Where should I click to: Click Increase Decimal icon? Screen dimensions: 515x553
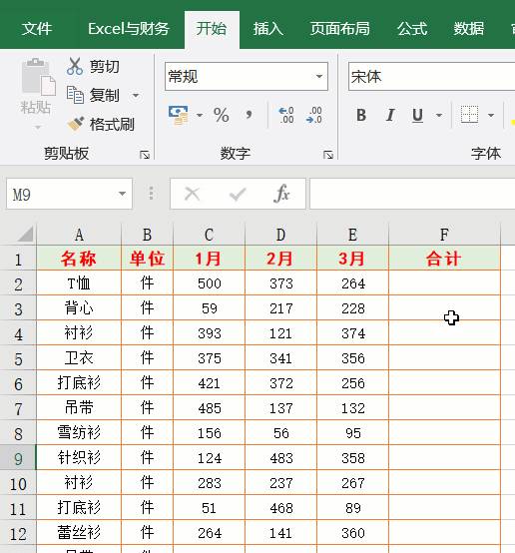point(286,115)
